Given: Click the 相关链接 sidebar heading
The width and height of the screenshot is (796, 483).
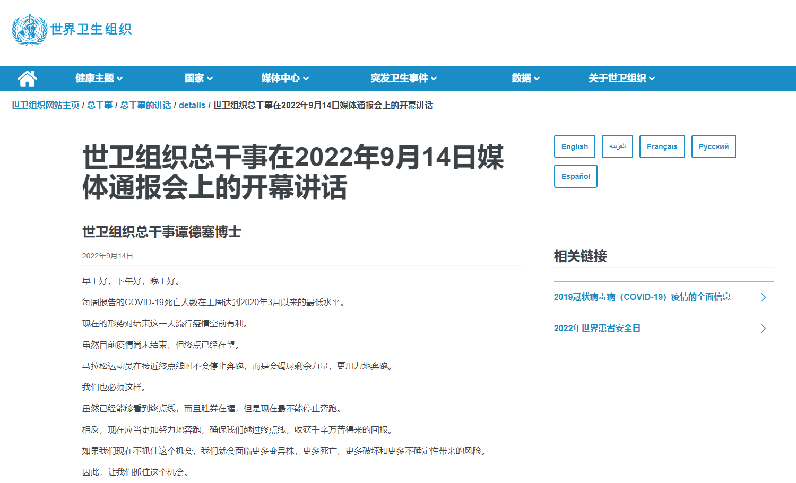Looking at the screenshot, I should coord(581,256).
